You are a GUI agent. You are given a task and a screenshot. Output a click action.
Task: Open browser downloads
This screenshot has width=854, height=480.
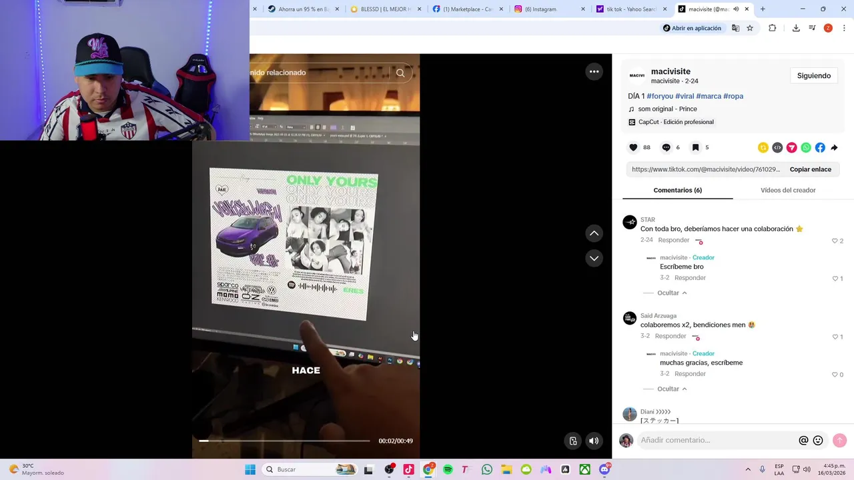coord(796,28)
